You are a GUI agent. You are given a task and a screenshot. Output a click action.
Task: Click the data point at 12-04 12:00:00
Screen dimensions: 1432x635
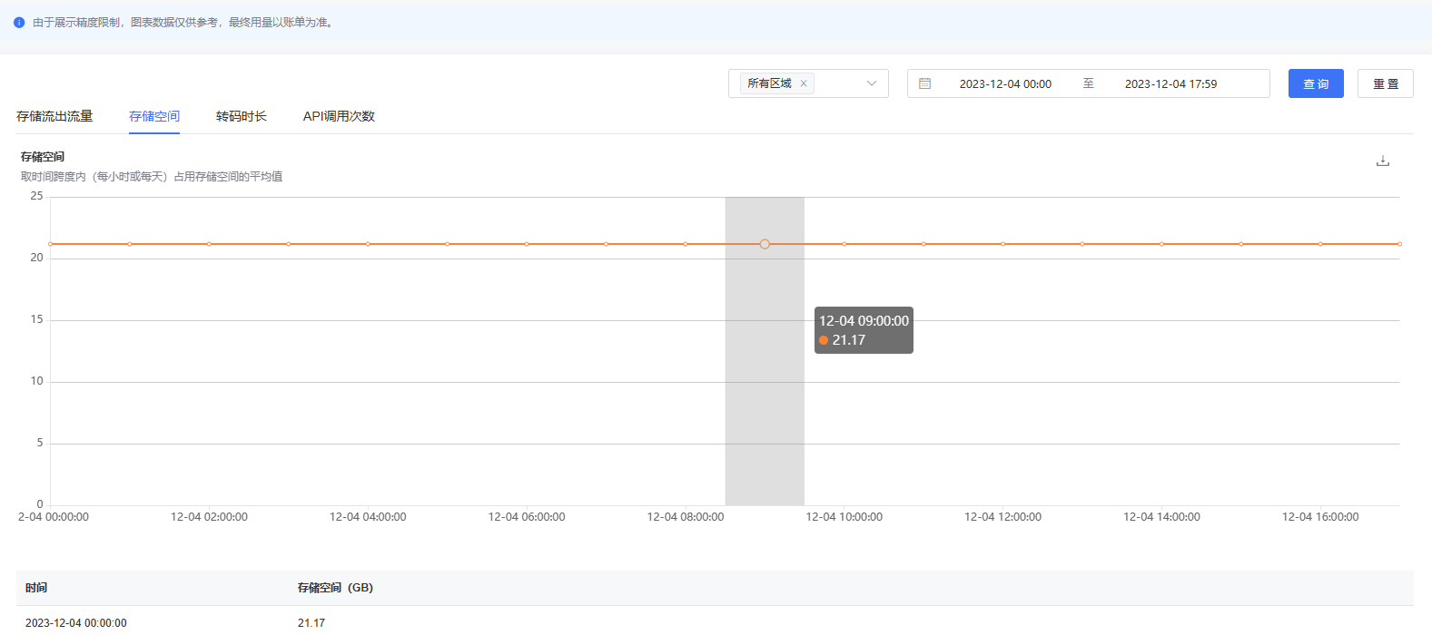click(1002, 244)
